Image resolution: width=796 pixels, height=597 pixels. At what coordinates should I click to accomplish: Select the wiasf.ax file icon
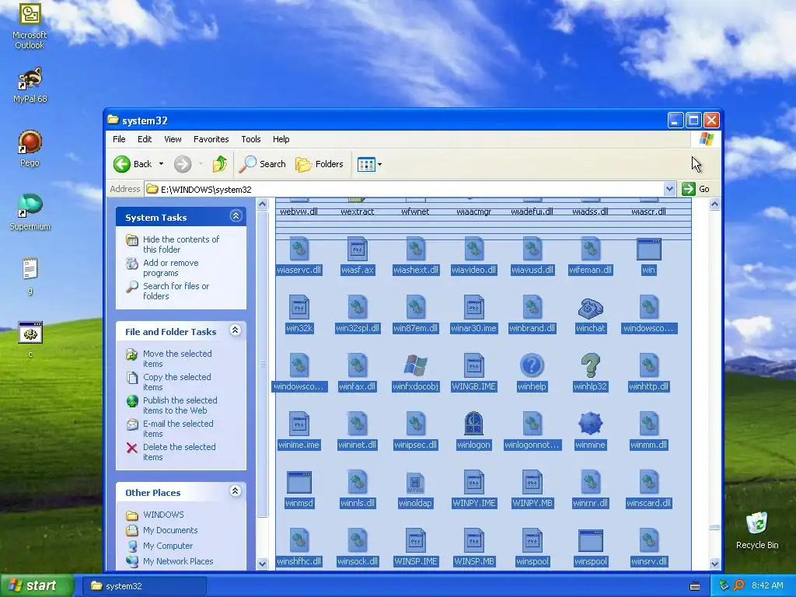click(x=357, y=249)
